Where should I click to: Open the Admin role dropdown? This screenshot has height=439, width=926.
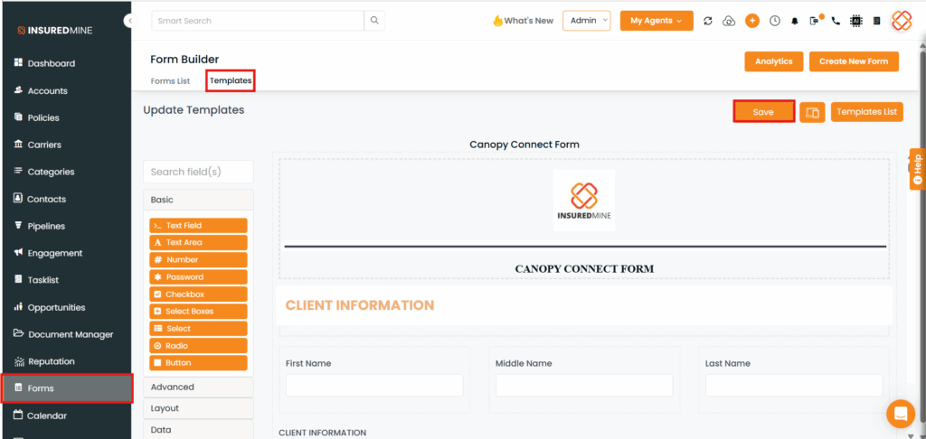coord(587,21)
